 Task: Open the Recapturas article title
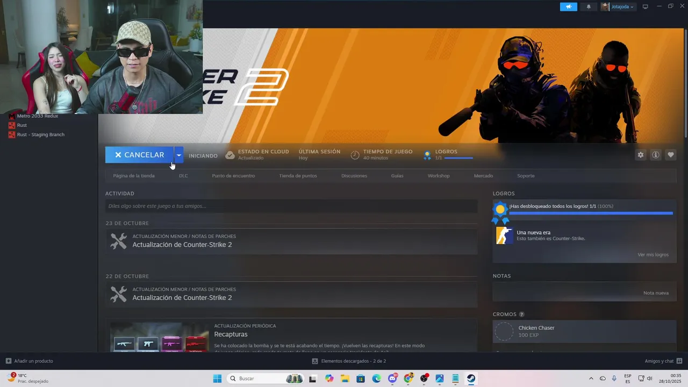231,334
